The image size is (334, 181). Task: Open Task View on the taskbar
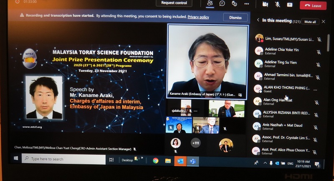(x=111, y=160)
